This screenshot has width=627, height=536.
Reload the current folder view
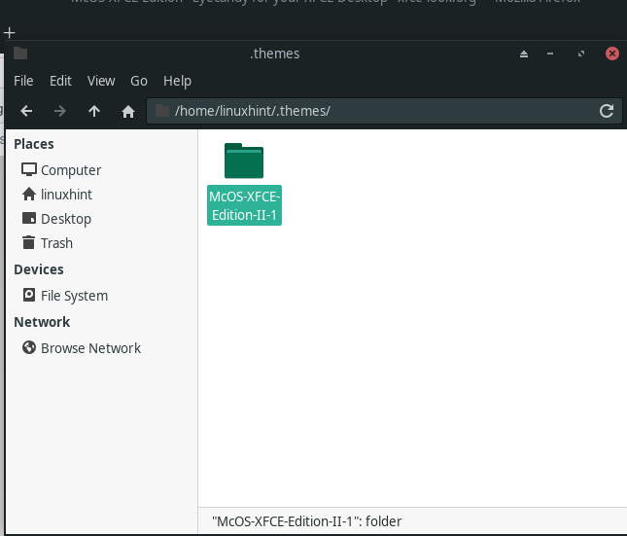click(607, 111)
